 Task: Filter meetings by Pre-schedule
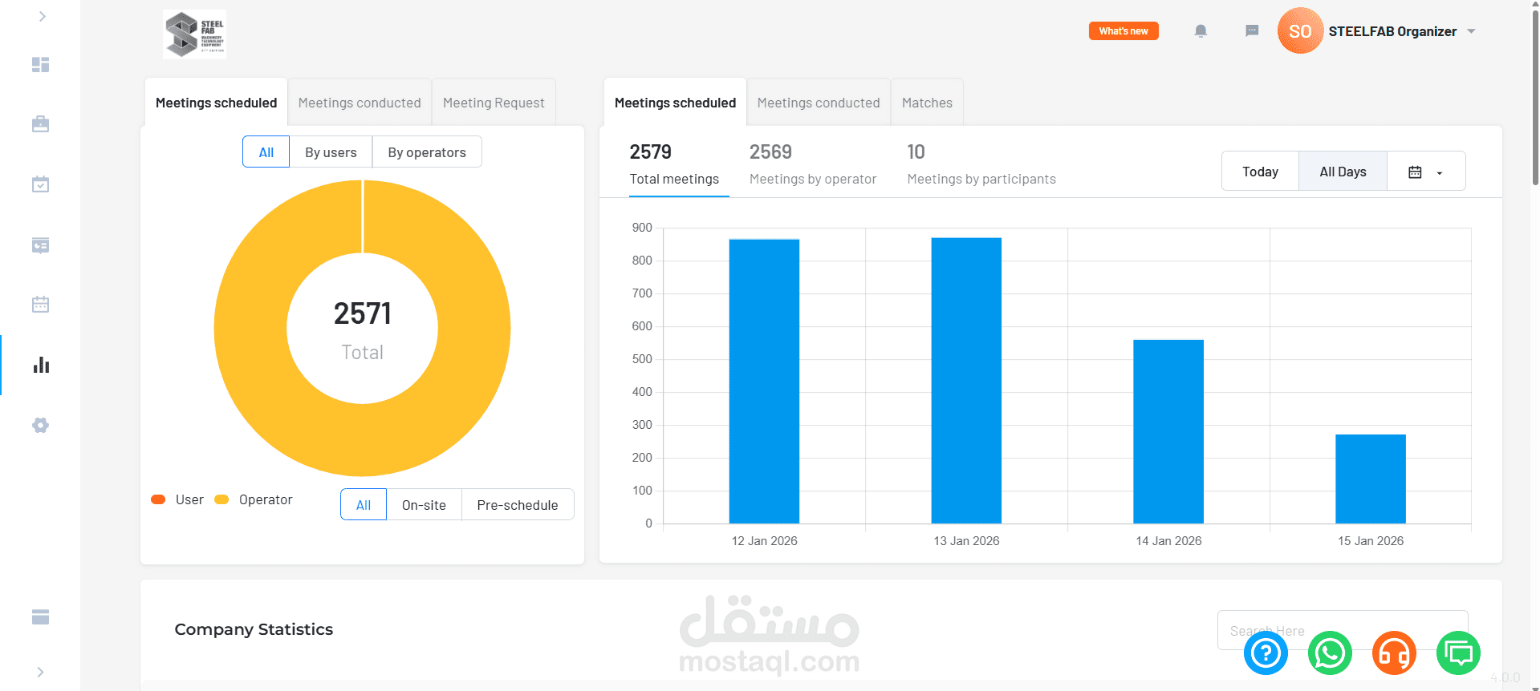(518, 505)
